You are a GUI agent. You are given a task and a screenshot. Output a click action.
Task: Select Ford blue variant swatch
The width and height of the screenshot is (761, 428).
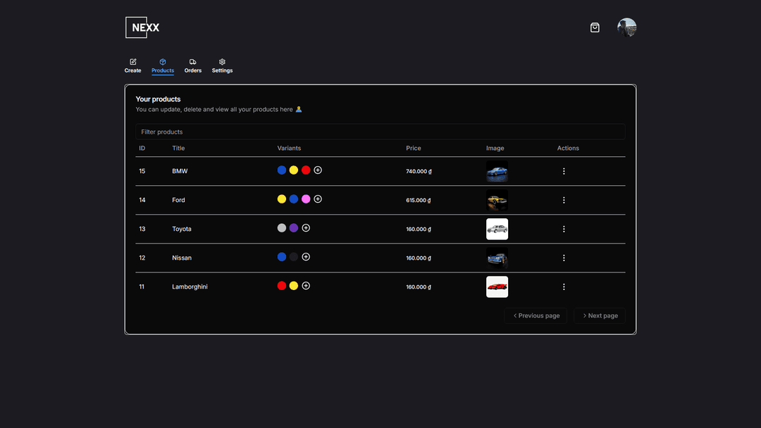294,199
